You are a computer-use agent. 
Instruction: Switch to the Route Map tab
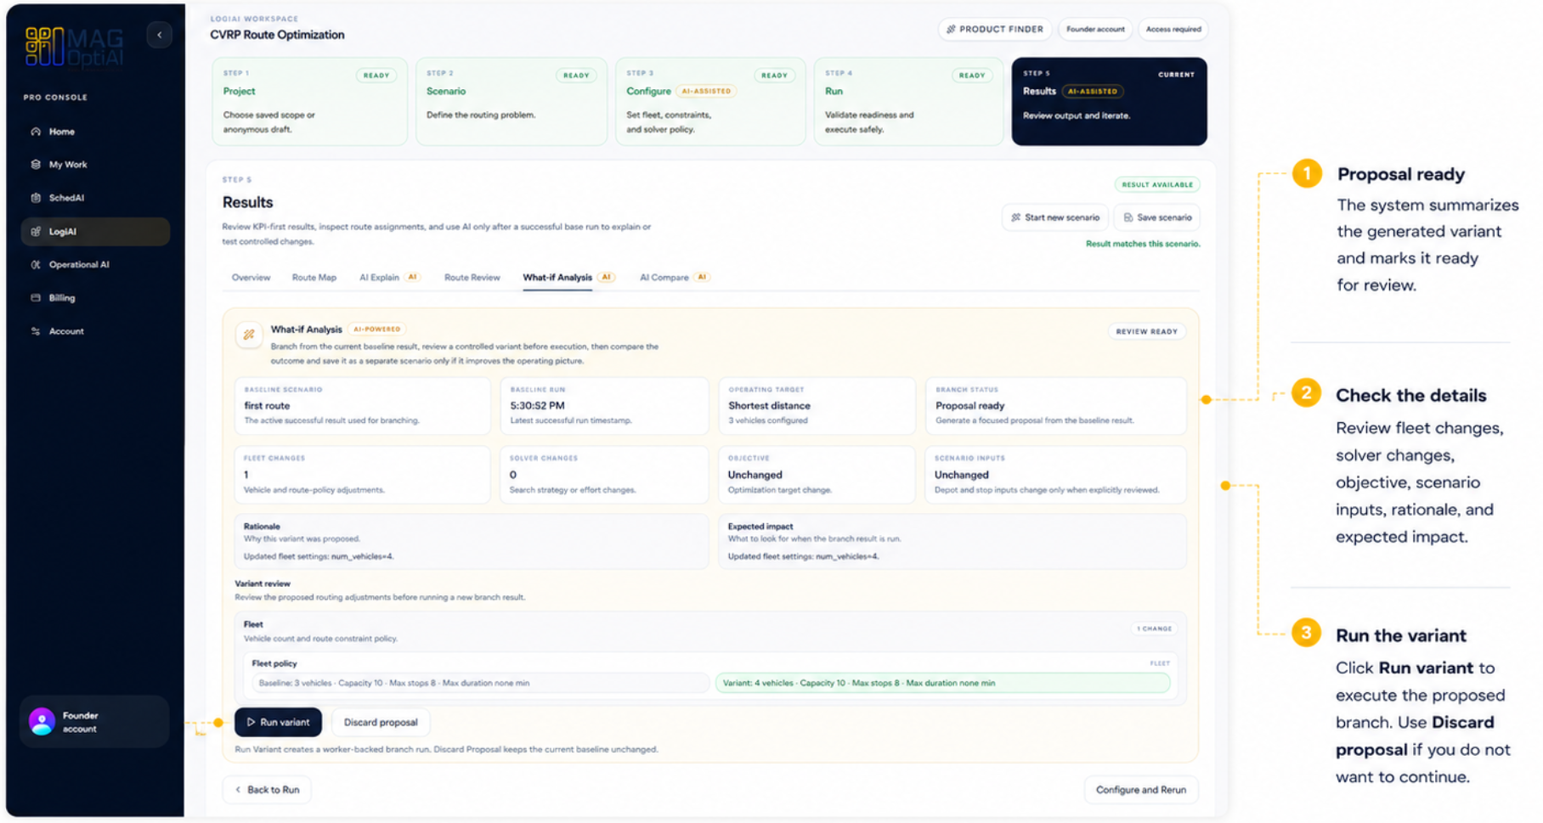pyautogui.click(x=314, y=278)
